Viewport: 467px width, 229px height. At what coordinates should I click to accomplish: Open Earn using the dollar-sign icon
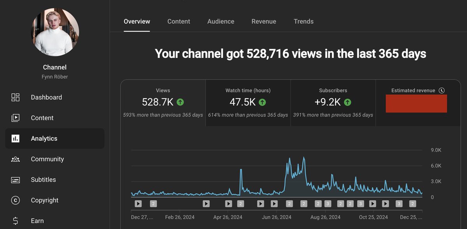tap(16, 220)
